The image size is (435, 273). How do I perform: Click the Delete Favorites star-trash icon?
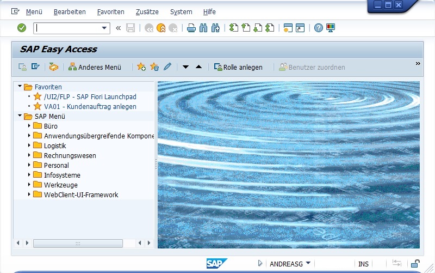tap(154, 67)
